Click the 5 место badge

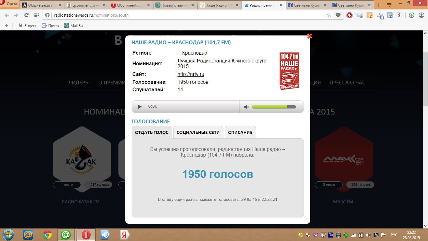pos(329,185)
